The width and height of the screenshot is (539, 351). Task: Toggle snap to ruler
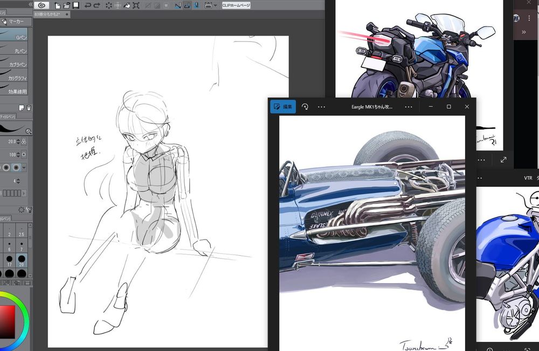(x=178, y=5)
